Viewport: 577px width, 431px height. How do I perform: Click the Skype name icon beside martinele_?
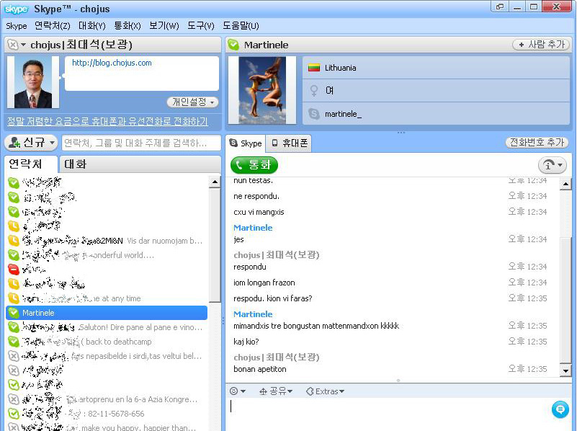[x=314, y=114]
